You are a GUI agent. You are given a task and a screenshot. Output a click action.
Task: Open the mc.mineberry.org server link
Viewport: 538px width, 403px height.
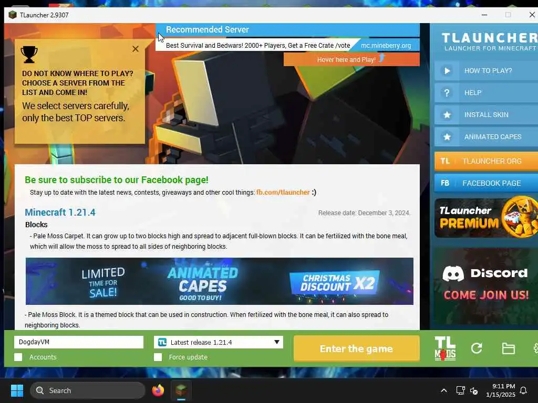[386, 46]
